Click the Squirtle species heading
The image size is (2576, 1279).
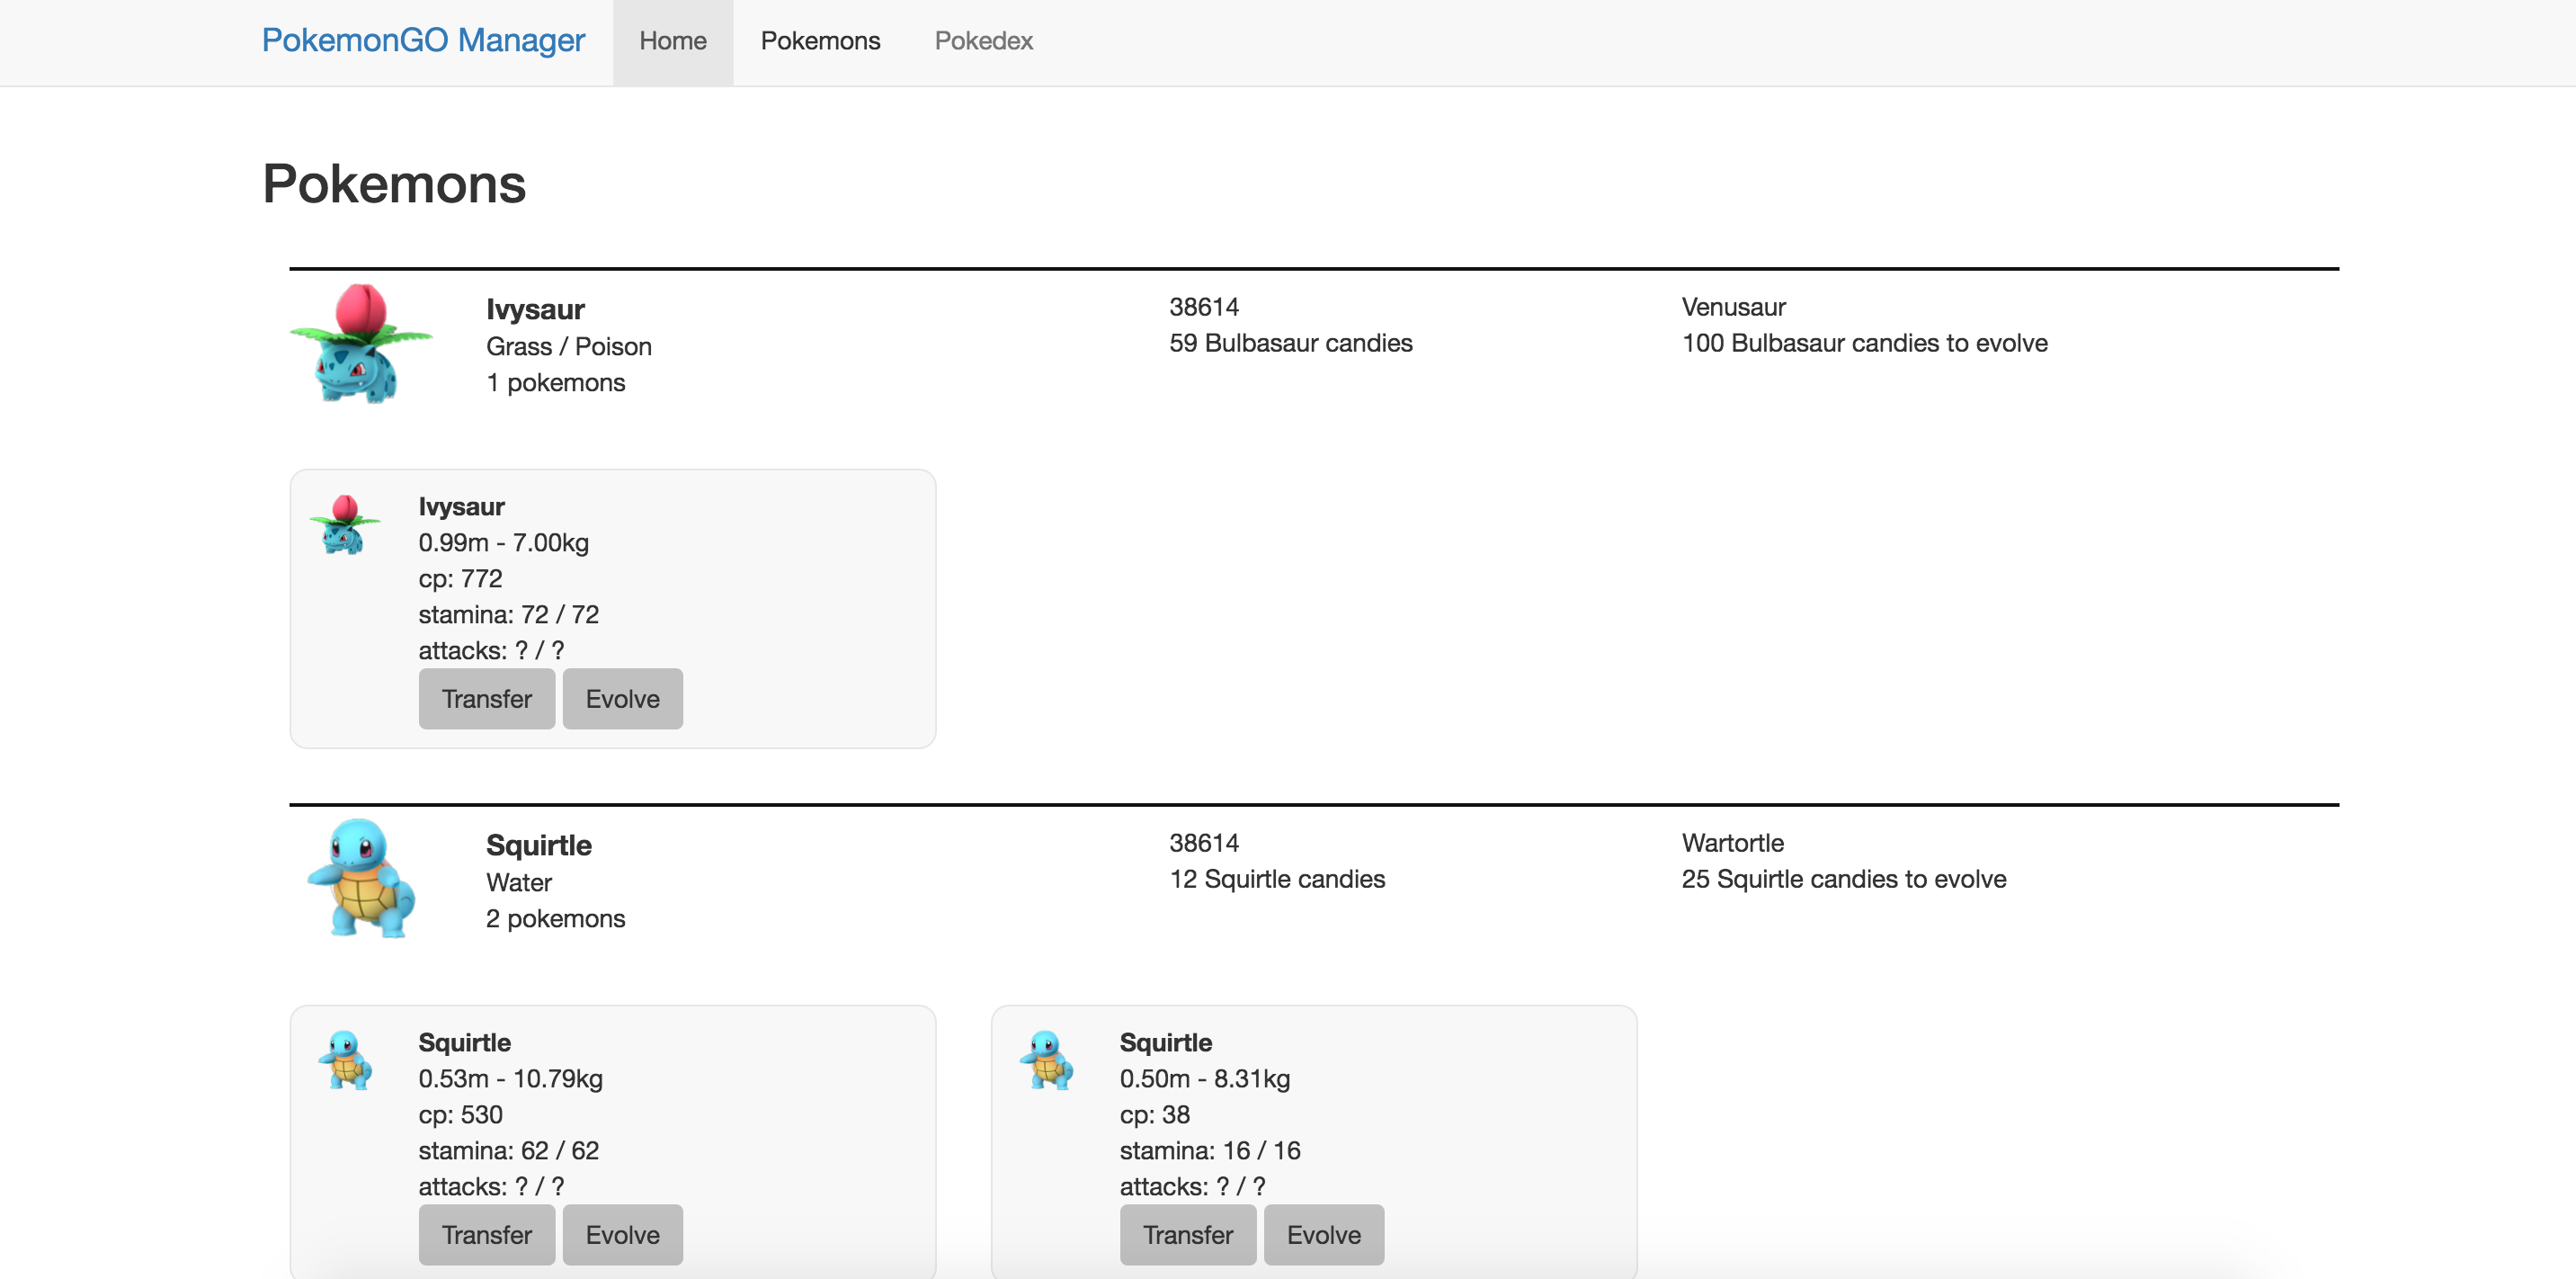(x=538, y=845)
